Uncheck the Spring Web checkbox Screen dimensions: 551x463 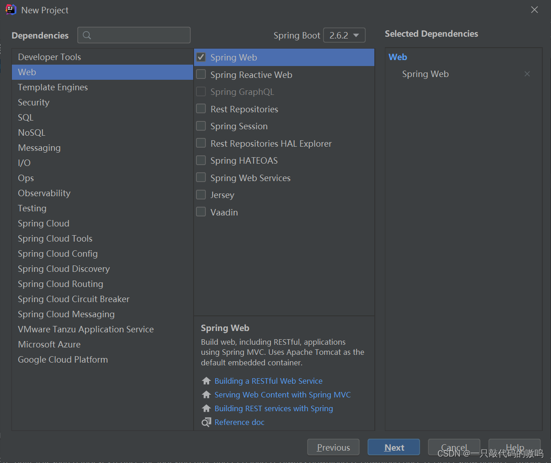tap(201, 57)
